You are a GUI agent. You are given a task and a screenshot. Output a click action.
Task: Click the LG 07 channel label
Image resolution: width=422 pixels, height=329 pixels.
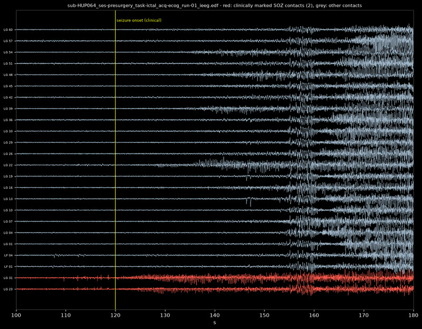8,221
